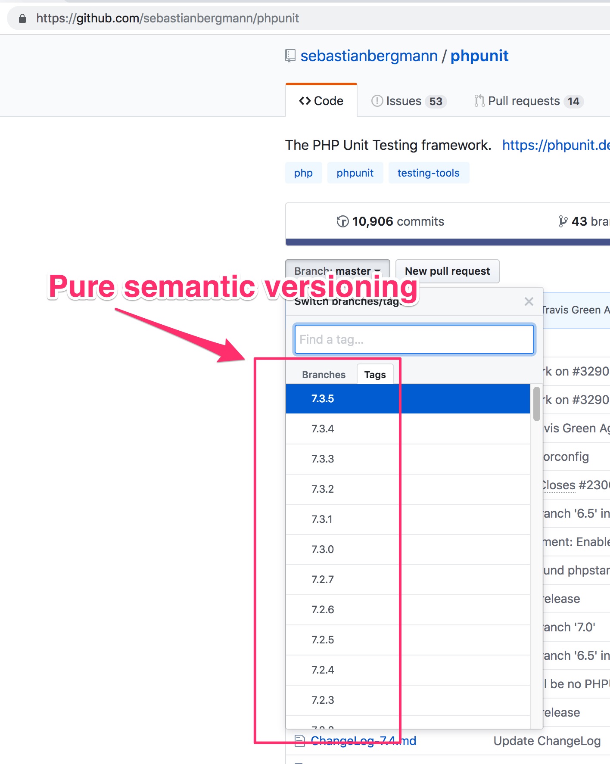Click the Issues count badge 53
The image size is (610, 764).
(x=436, y=101)
